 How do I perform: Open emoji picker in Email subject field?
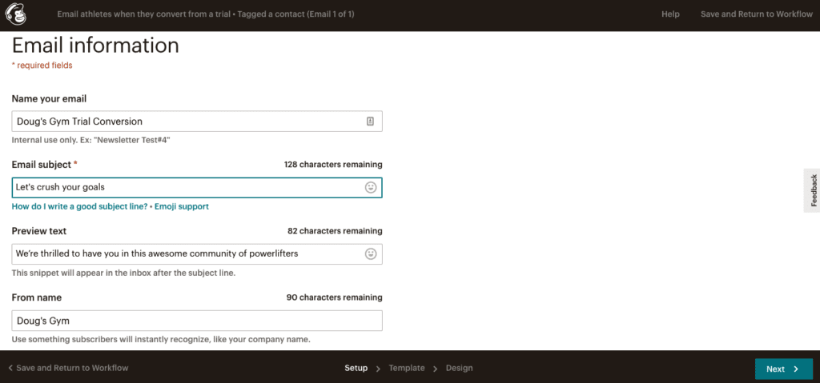[x=371, y=188]
